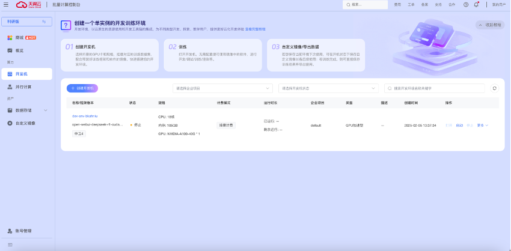
Task: Click the 商城 marketplace icon in sidebar
Action: (x=10, y=38)
